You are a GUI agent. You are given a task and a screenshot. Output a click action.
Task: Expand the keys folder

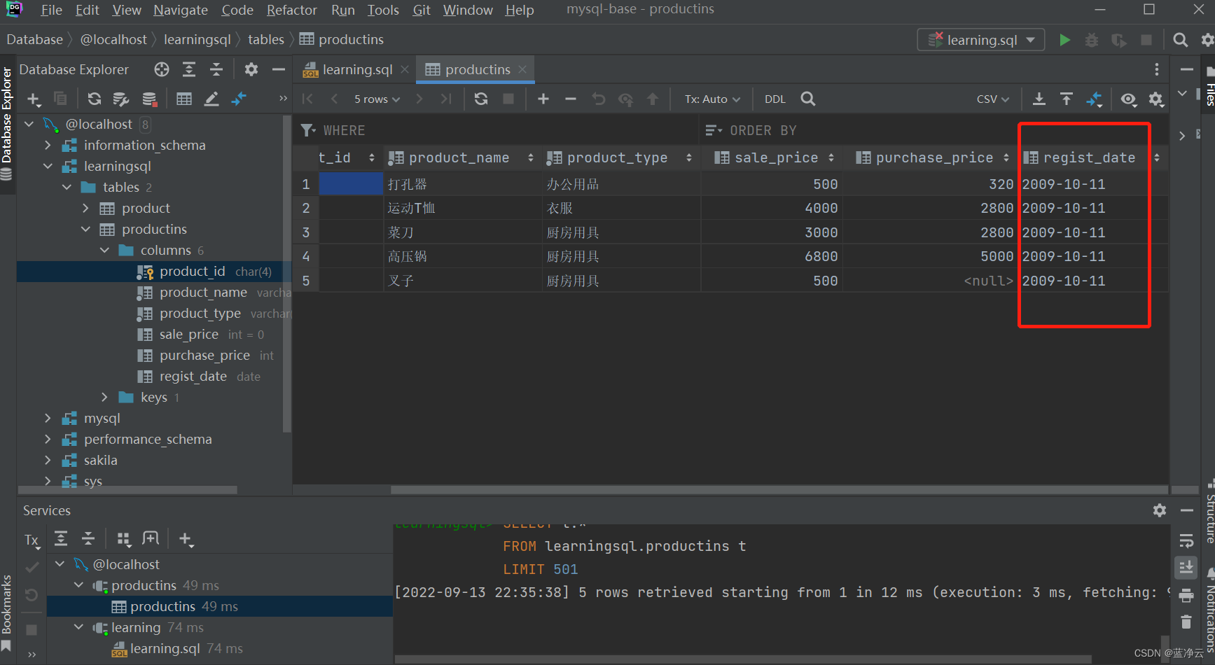coord(104,397)
